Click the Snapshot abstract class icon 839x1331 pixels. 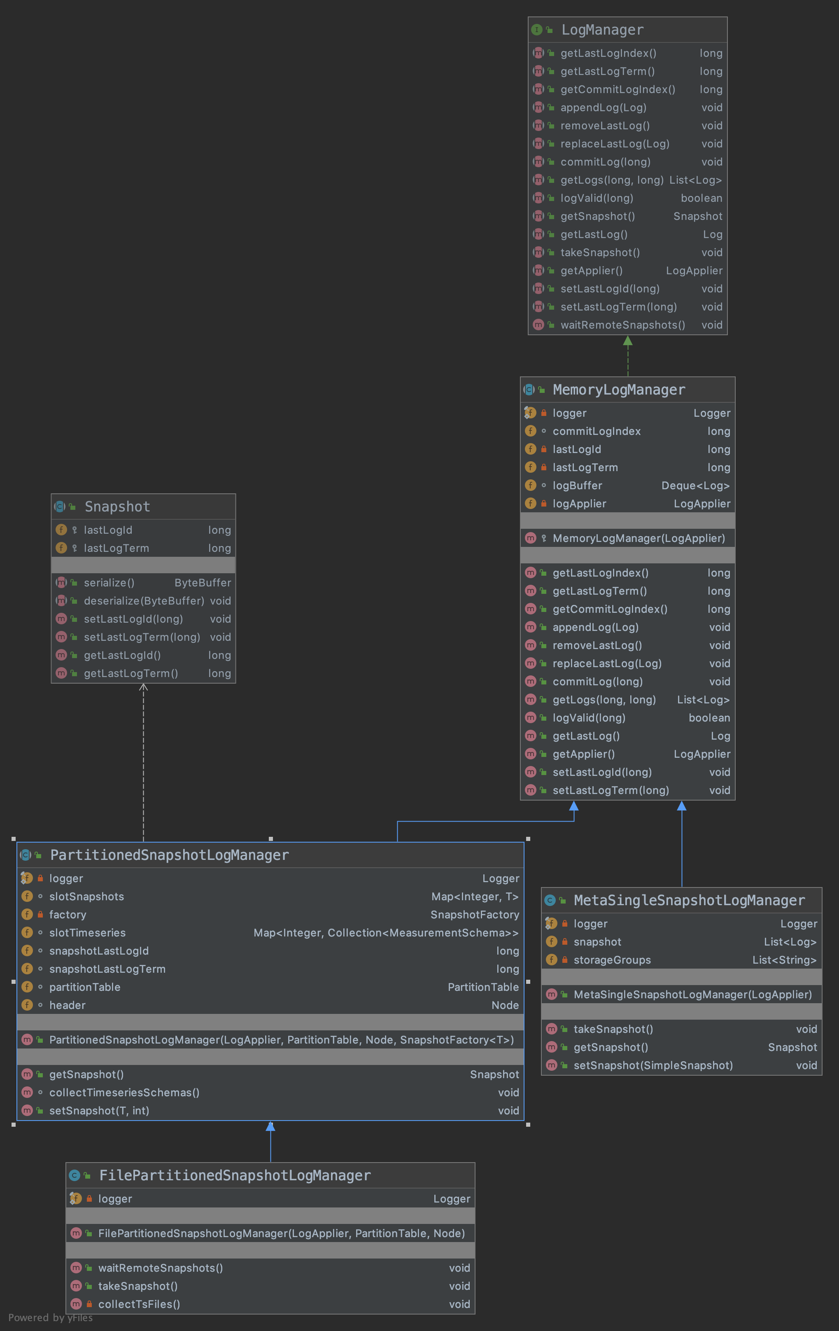coord(60,506)
